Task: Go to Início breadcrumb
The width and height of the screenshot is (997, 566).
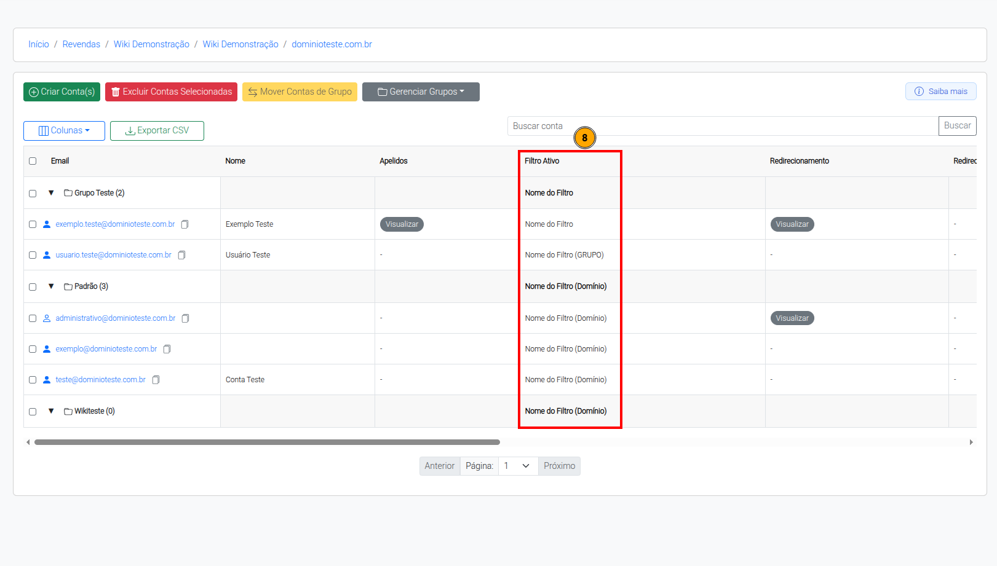Action: (x=39, y=44)
